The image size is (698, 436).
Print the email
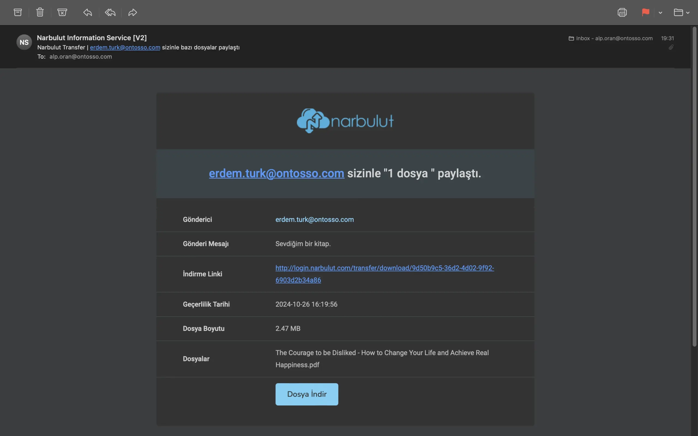pyautogui.click(x=622, y=13)
